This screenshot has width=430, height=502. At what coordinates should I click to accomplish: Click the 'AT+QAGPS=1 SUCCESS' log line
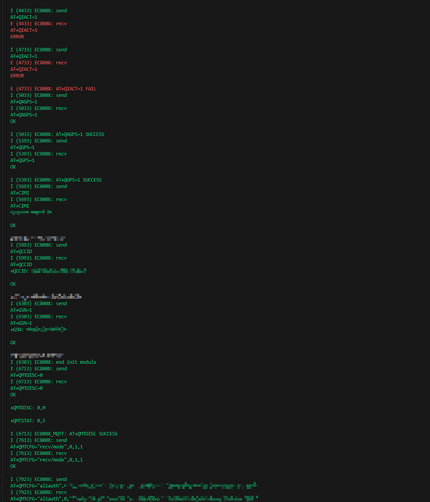(57, 134)
